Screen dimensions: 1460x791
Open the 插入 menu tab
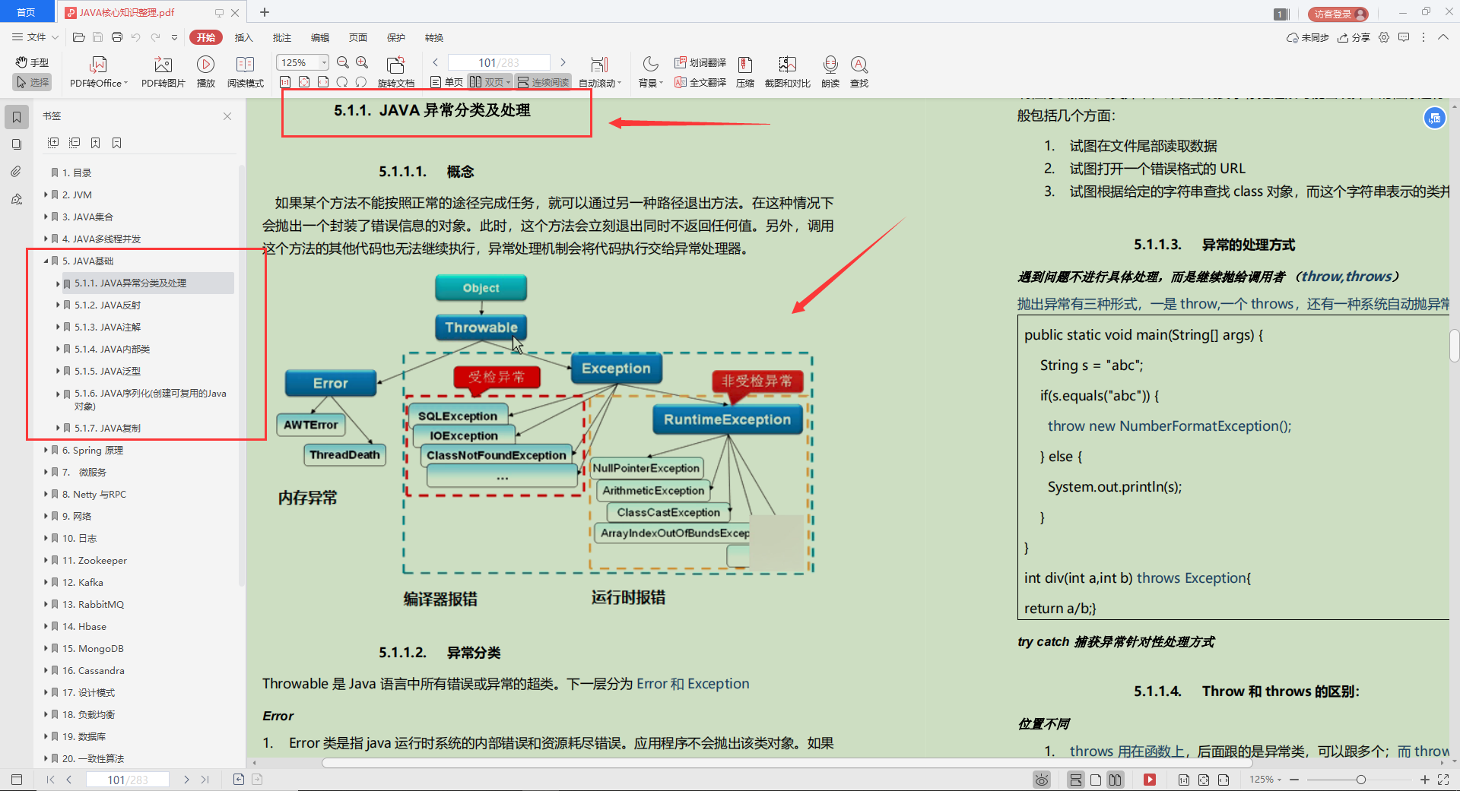[243, 37]
